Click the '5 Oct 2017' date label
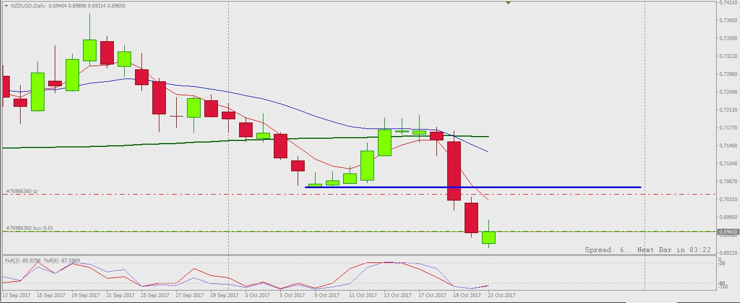The image size is (740, 303). click(x=293, y=295)
